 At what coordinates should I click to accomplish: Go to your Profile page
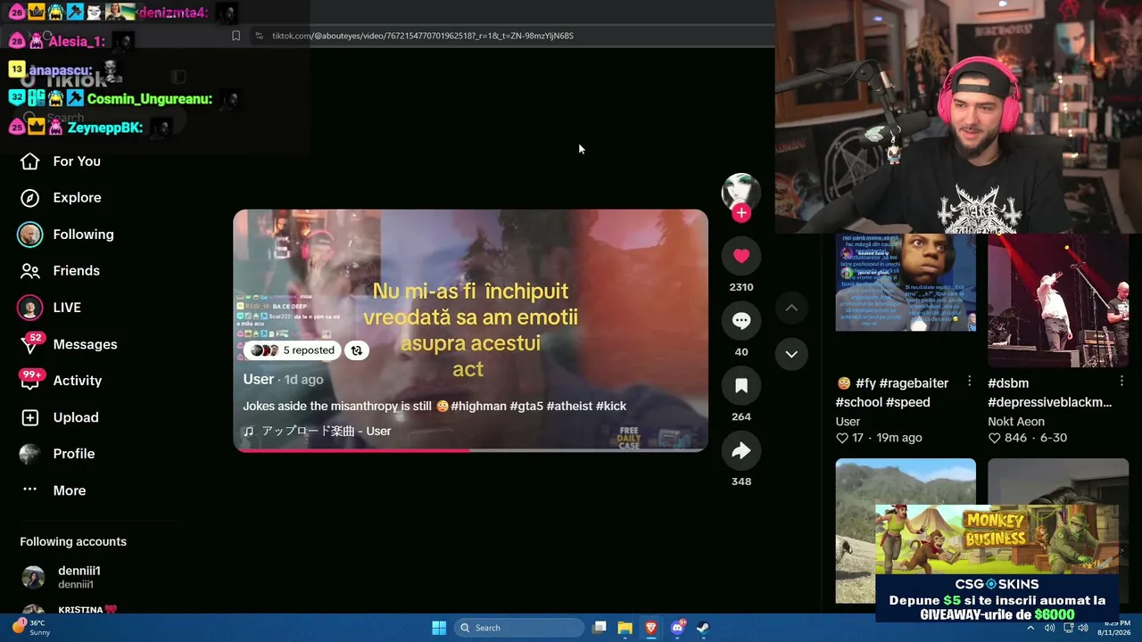coord(57,454)
